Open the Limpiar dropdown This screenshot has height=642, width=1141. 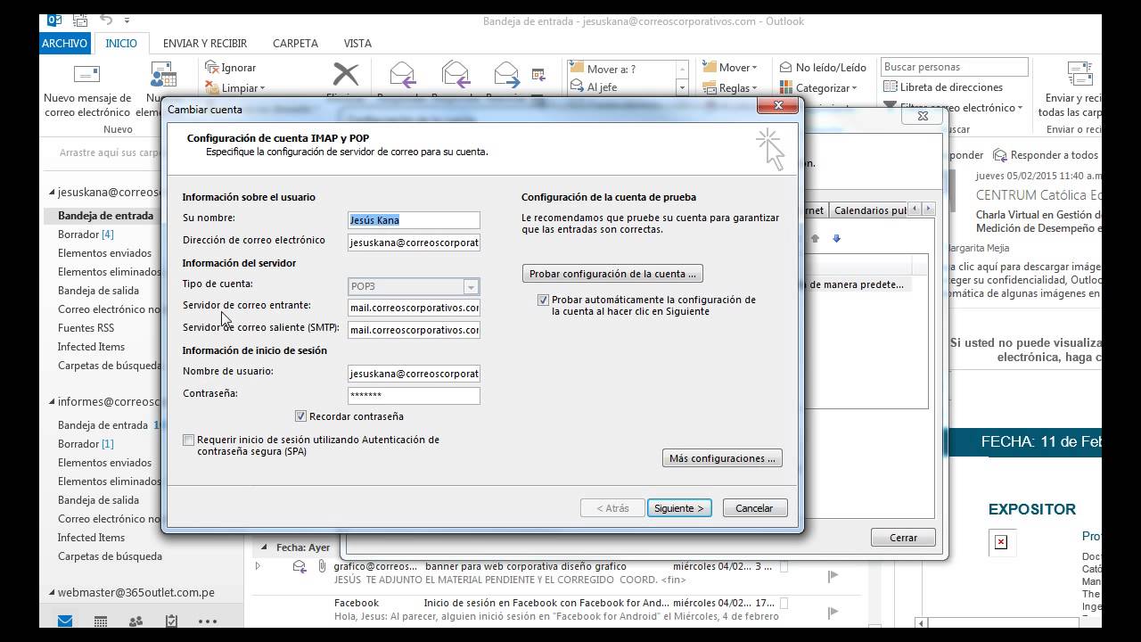pos(235,88)
